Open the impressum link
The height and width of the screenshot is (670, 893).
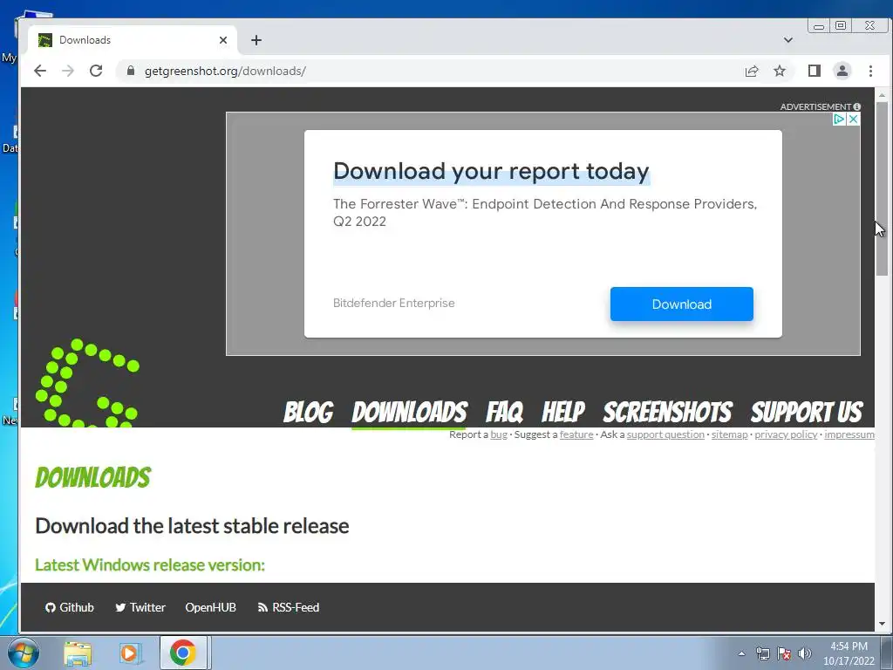[849, 434]
